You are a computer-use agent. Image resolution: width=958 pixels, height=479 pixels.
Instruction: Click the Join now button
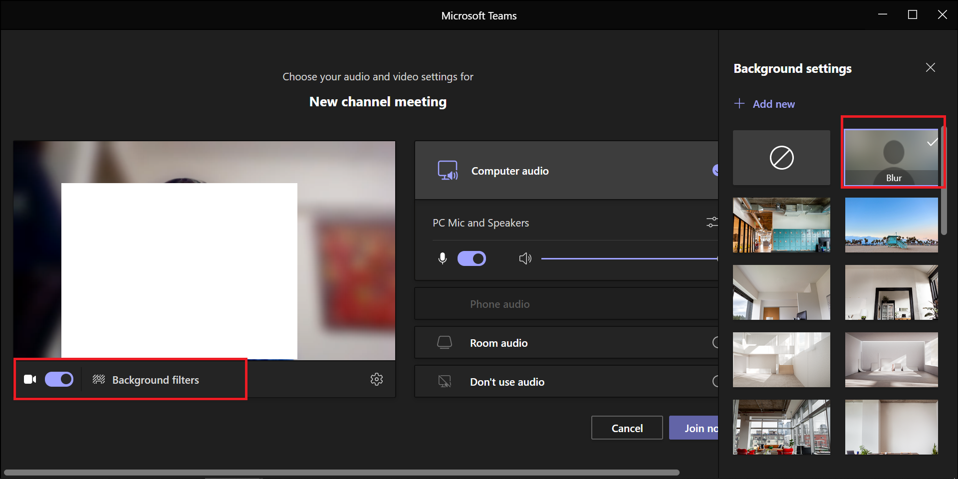click(x=694, y=428)
